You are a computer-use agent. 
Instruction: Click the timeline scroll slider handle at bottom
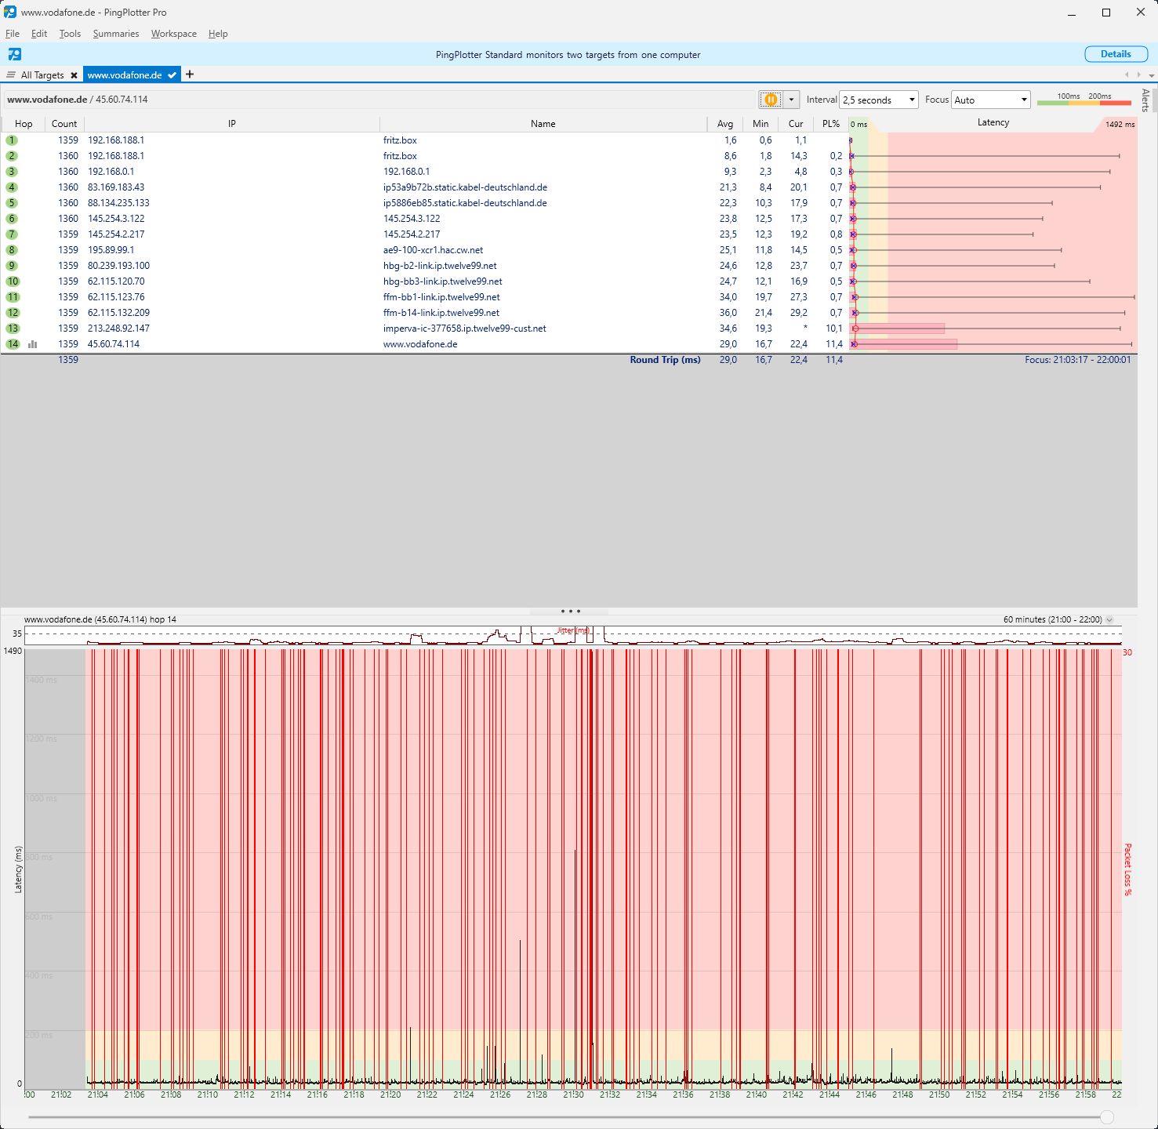[x=1107, y=1116]
